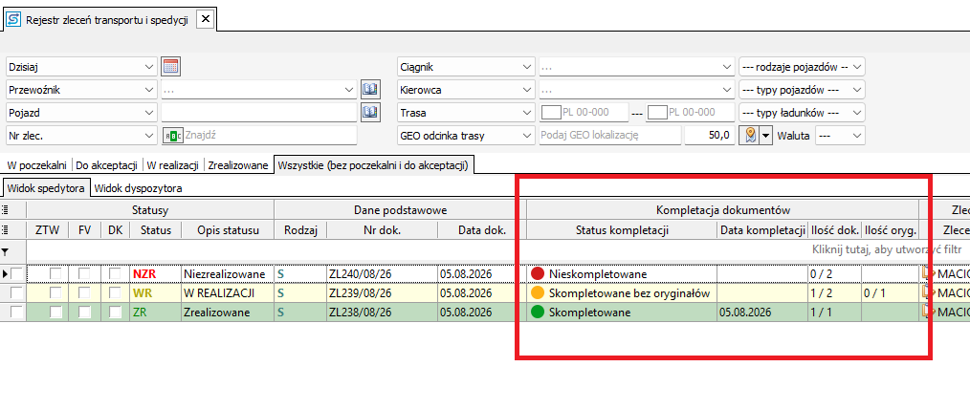Screen dimensions: 970x410
Task: Click the Podaj GEO lokalizację field
Action: tap(609, 136)
